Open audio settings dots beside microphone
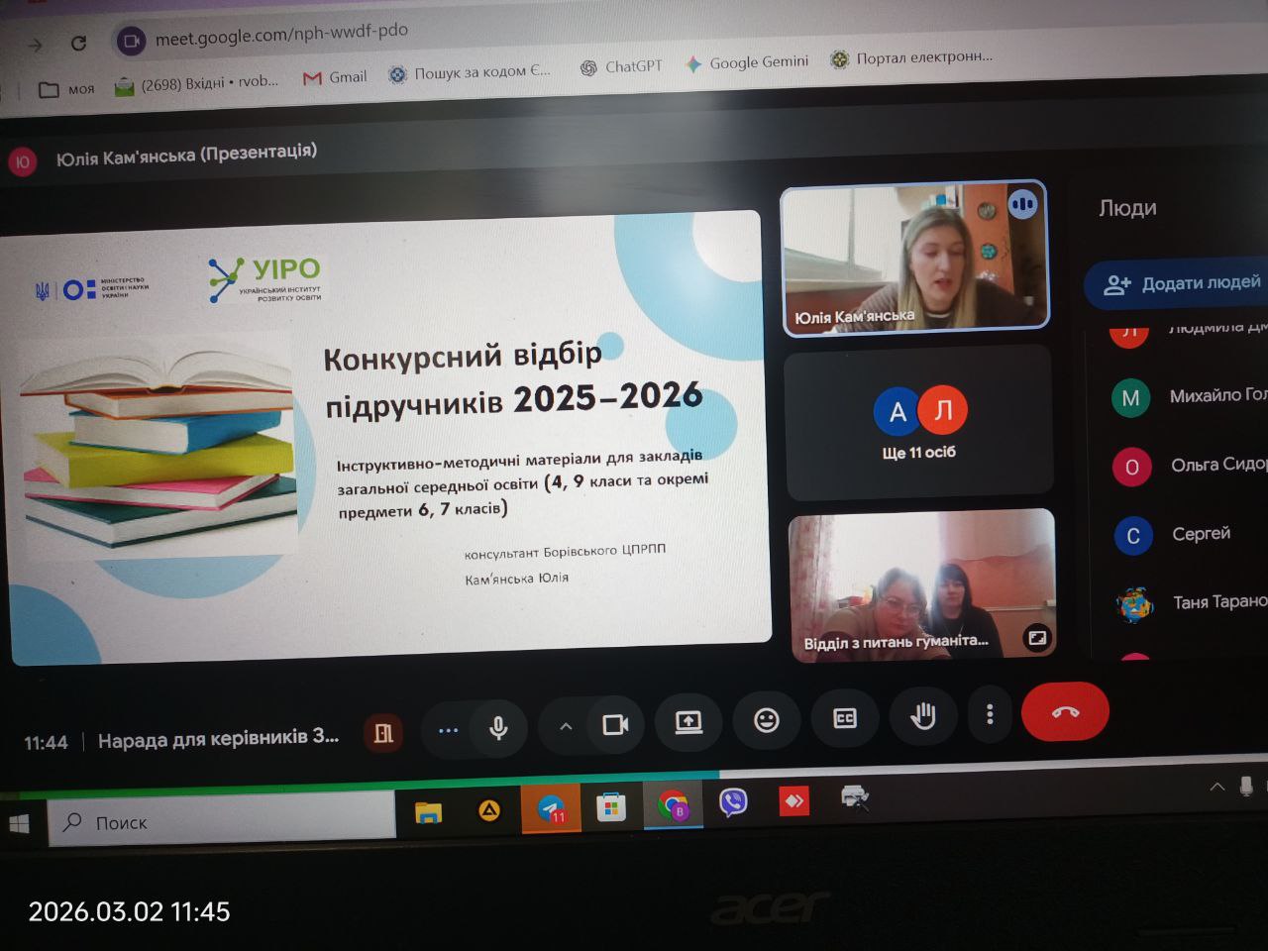The height and width of the screenshot is (951, 1268). tap(449, 730)
